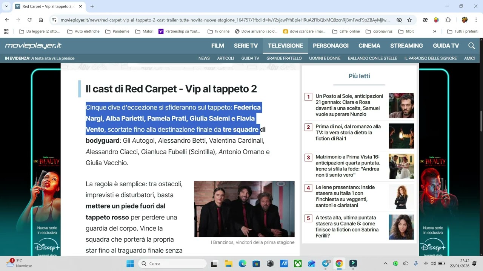Screen dimensions: 483x271
Task: Click the I Branzinos group photo
Action: 244,209
